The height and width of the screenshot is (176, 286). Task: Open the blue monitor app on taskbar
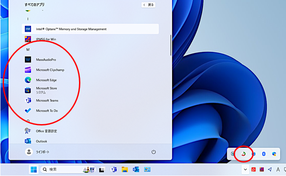coord(147,169)
